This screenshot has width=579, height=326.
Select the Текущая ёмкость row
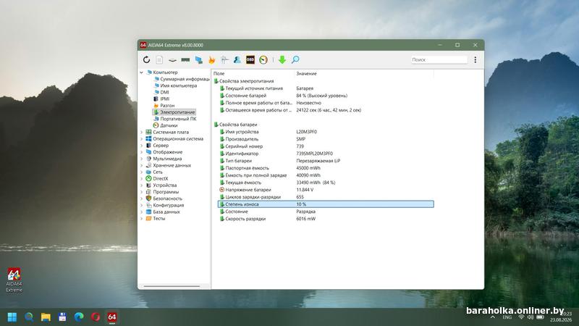coord(326,183)
